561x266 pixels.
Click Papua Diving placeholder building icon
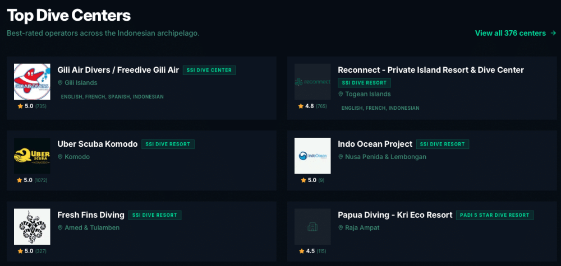(312, 227)
